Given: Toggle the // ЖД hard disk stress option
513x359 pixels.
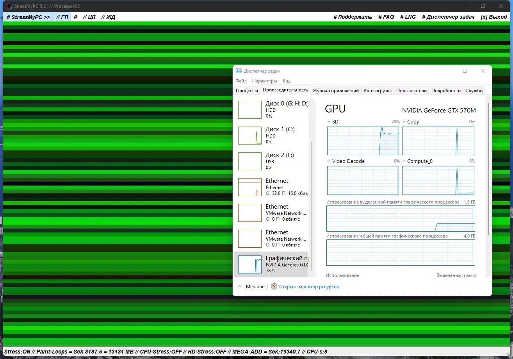Looking at the screenshot, I should click(108, 17).
